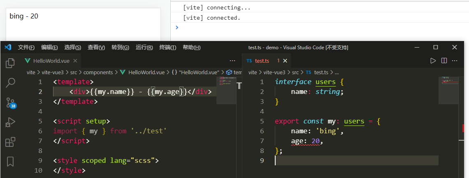This screenshot has height=178, width=469.
Task: Open the 帮助(H) menu
Action: [191, 48]
